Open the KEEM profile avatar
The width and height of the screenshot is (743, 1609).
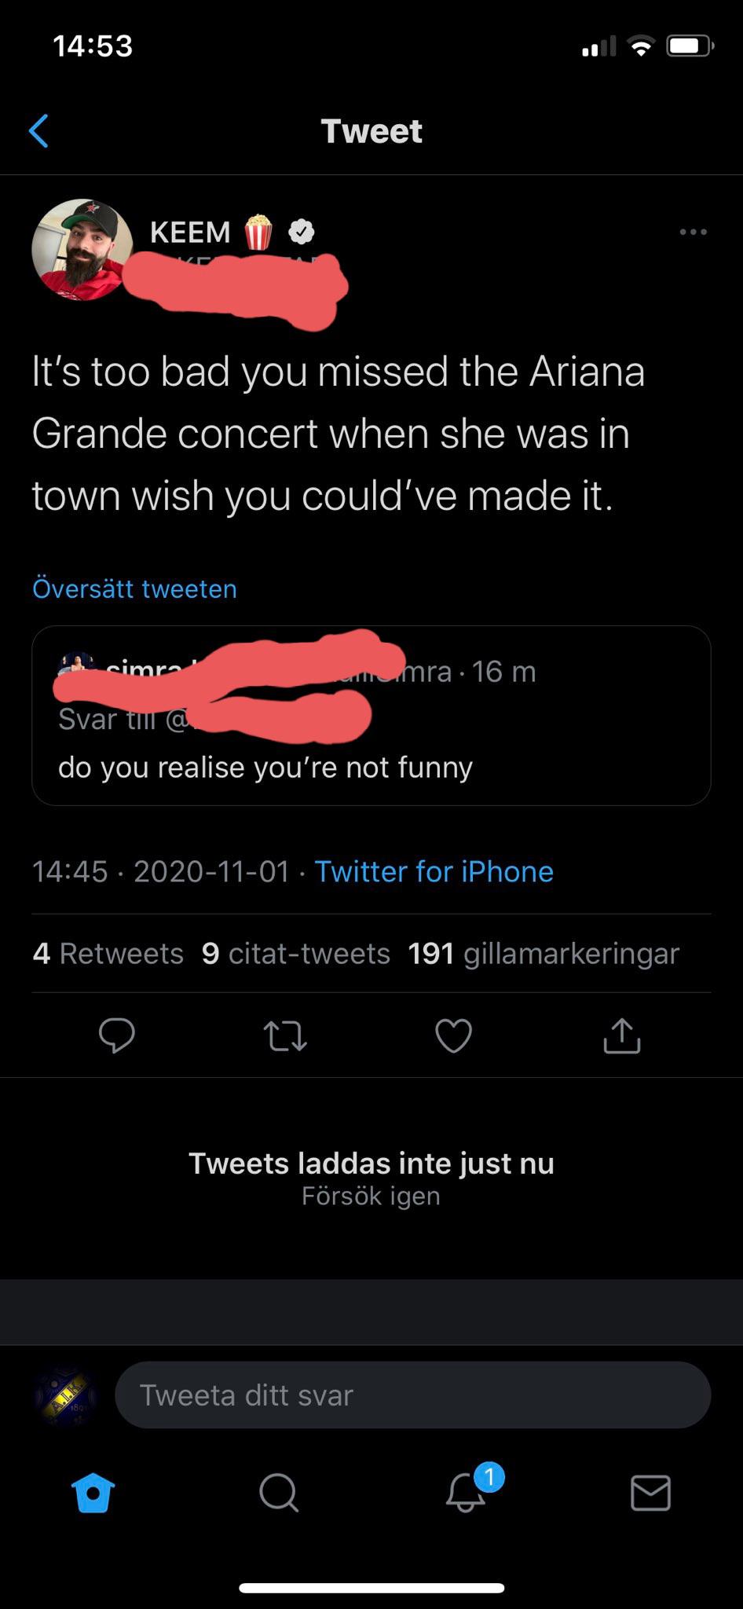pyautogui.click(x=82, y=249)
